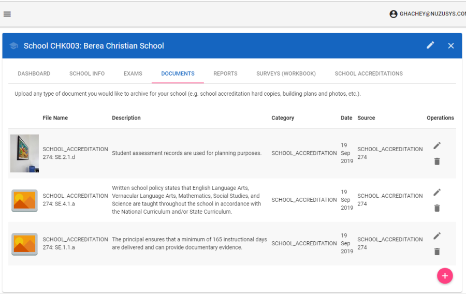Delete the SE.1.1.a document
The width and height of the screenshot is (466, 294).
(437, 252)
